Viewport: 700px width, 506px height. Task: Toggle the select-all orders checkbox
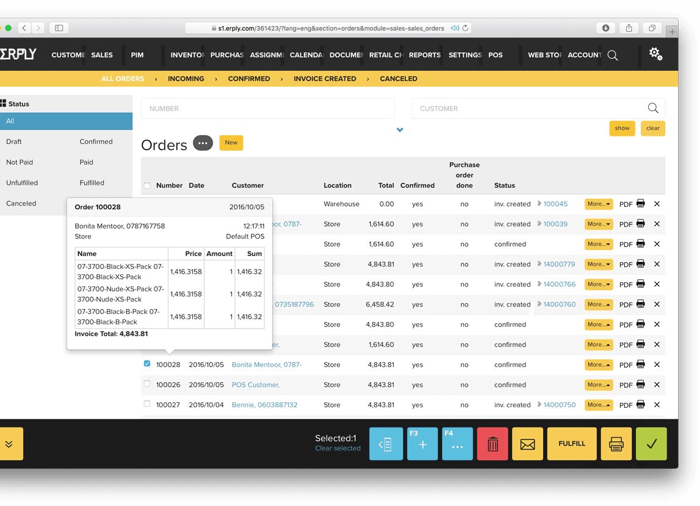147,185
